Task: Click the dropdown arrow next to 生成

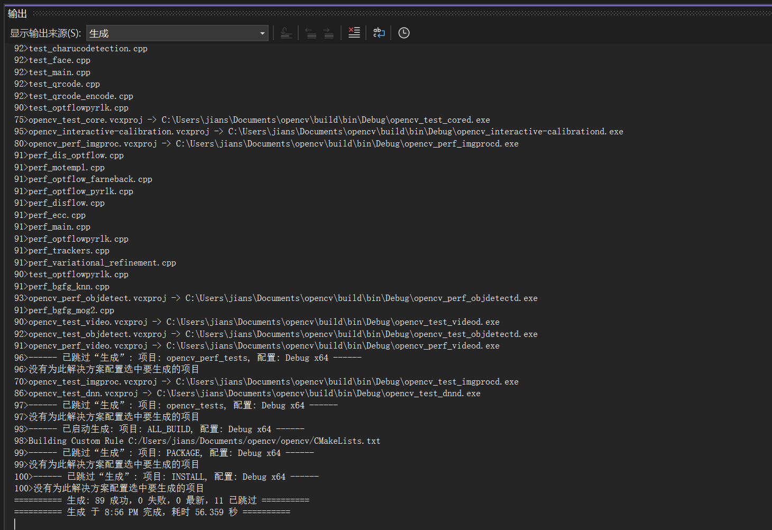Action: [x=262, y=33]
